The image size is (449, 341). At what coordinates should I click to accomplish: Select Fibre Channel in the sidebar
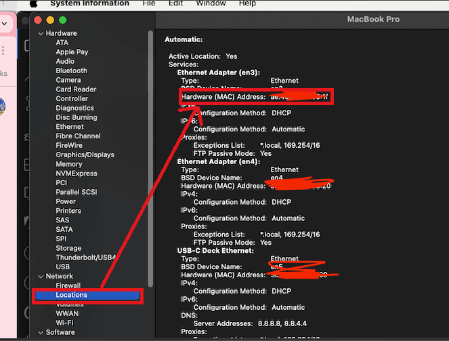[x=78, y=136]
